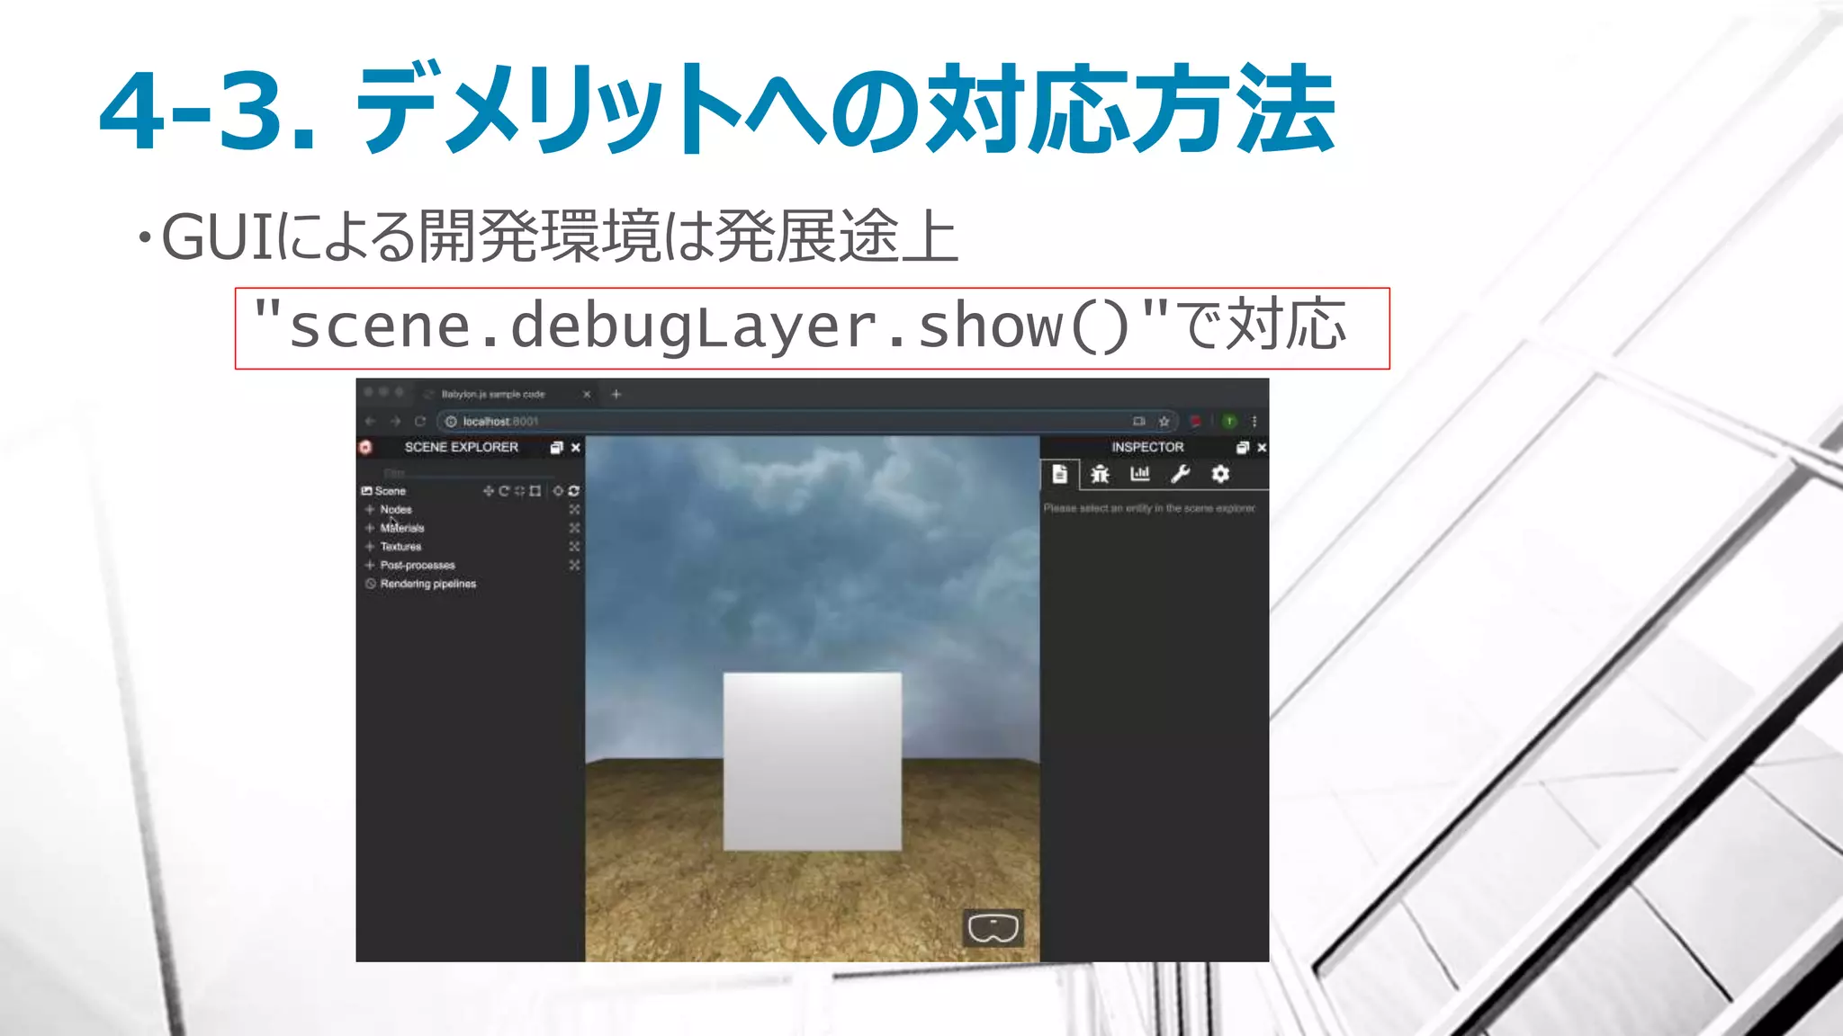
Task: Open a new browser tab
Action: [616, 394]
